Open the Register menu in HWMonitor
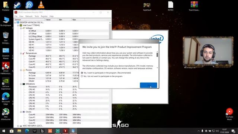The width and height of the screenshot is (238, 134). (x=44, y=16)
